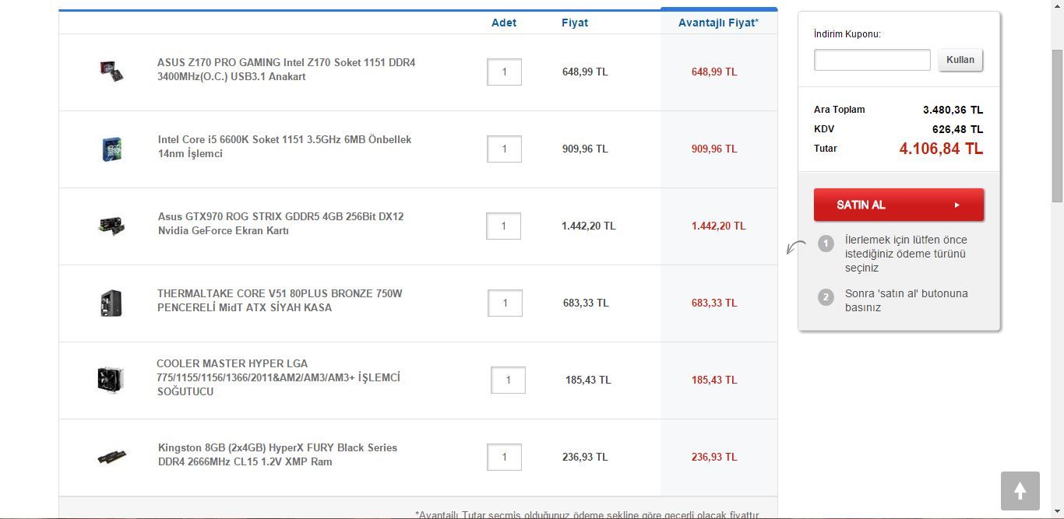The width and height of the screenshot is (1064, 519).
Task: Click the scroll-to-top arrow icon
Action: pos(1020,491)
